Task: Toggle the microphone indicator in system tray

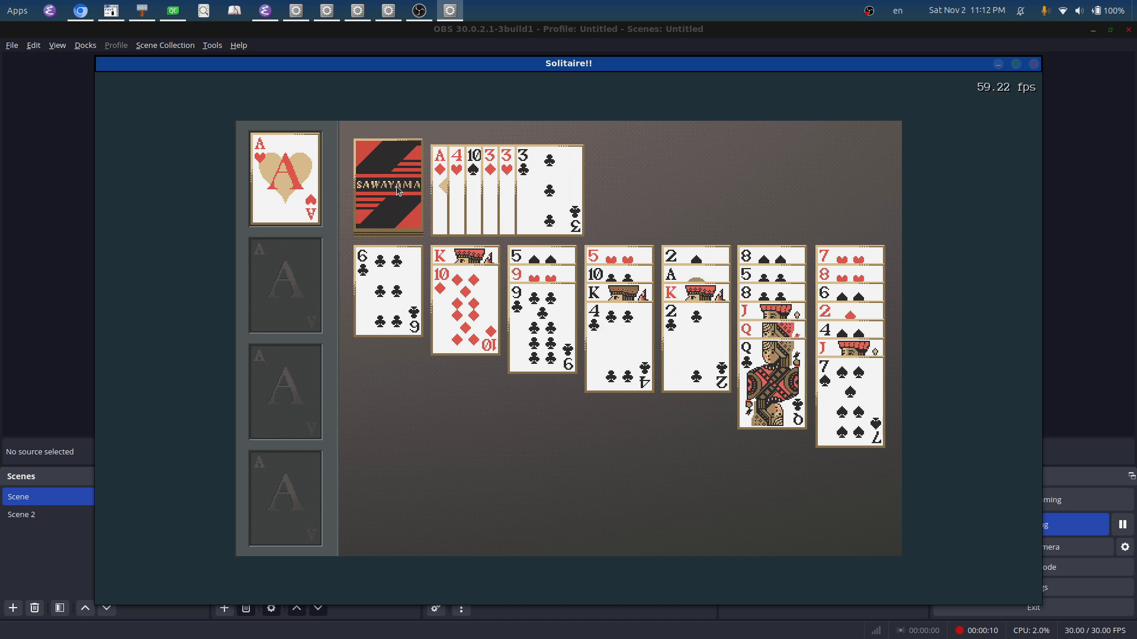Action: 1045,11
